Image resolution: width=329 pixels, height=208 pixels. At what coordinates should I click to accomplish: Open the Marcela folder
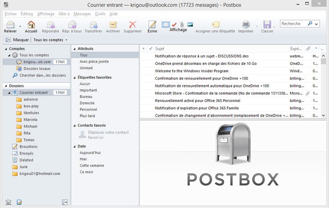click(30, 119)
